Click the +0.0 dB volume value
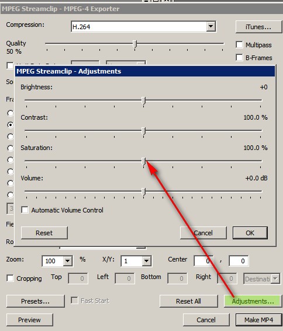283x331 pixels. pos(256,178)
